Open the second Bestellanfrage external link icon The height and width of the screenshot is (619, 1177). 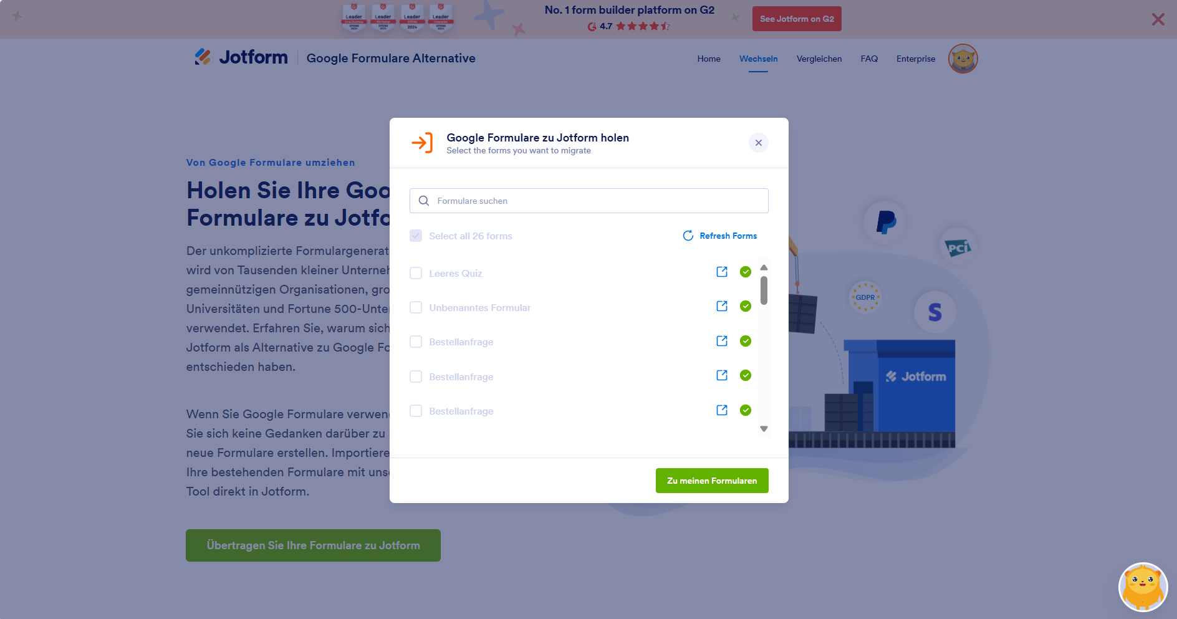722,375
